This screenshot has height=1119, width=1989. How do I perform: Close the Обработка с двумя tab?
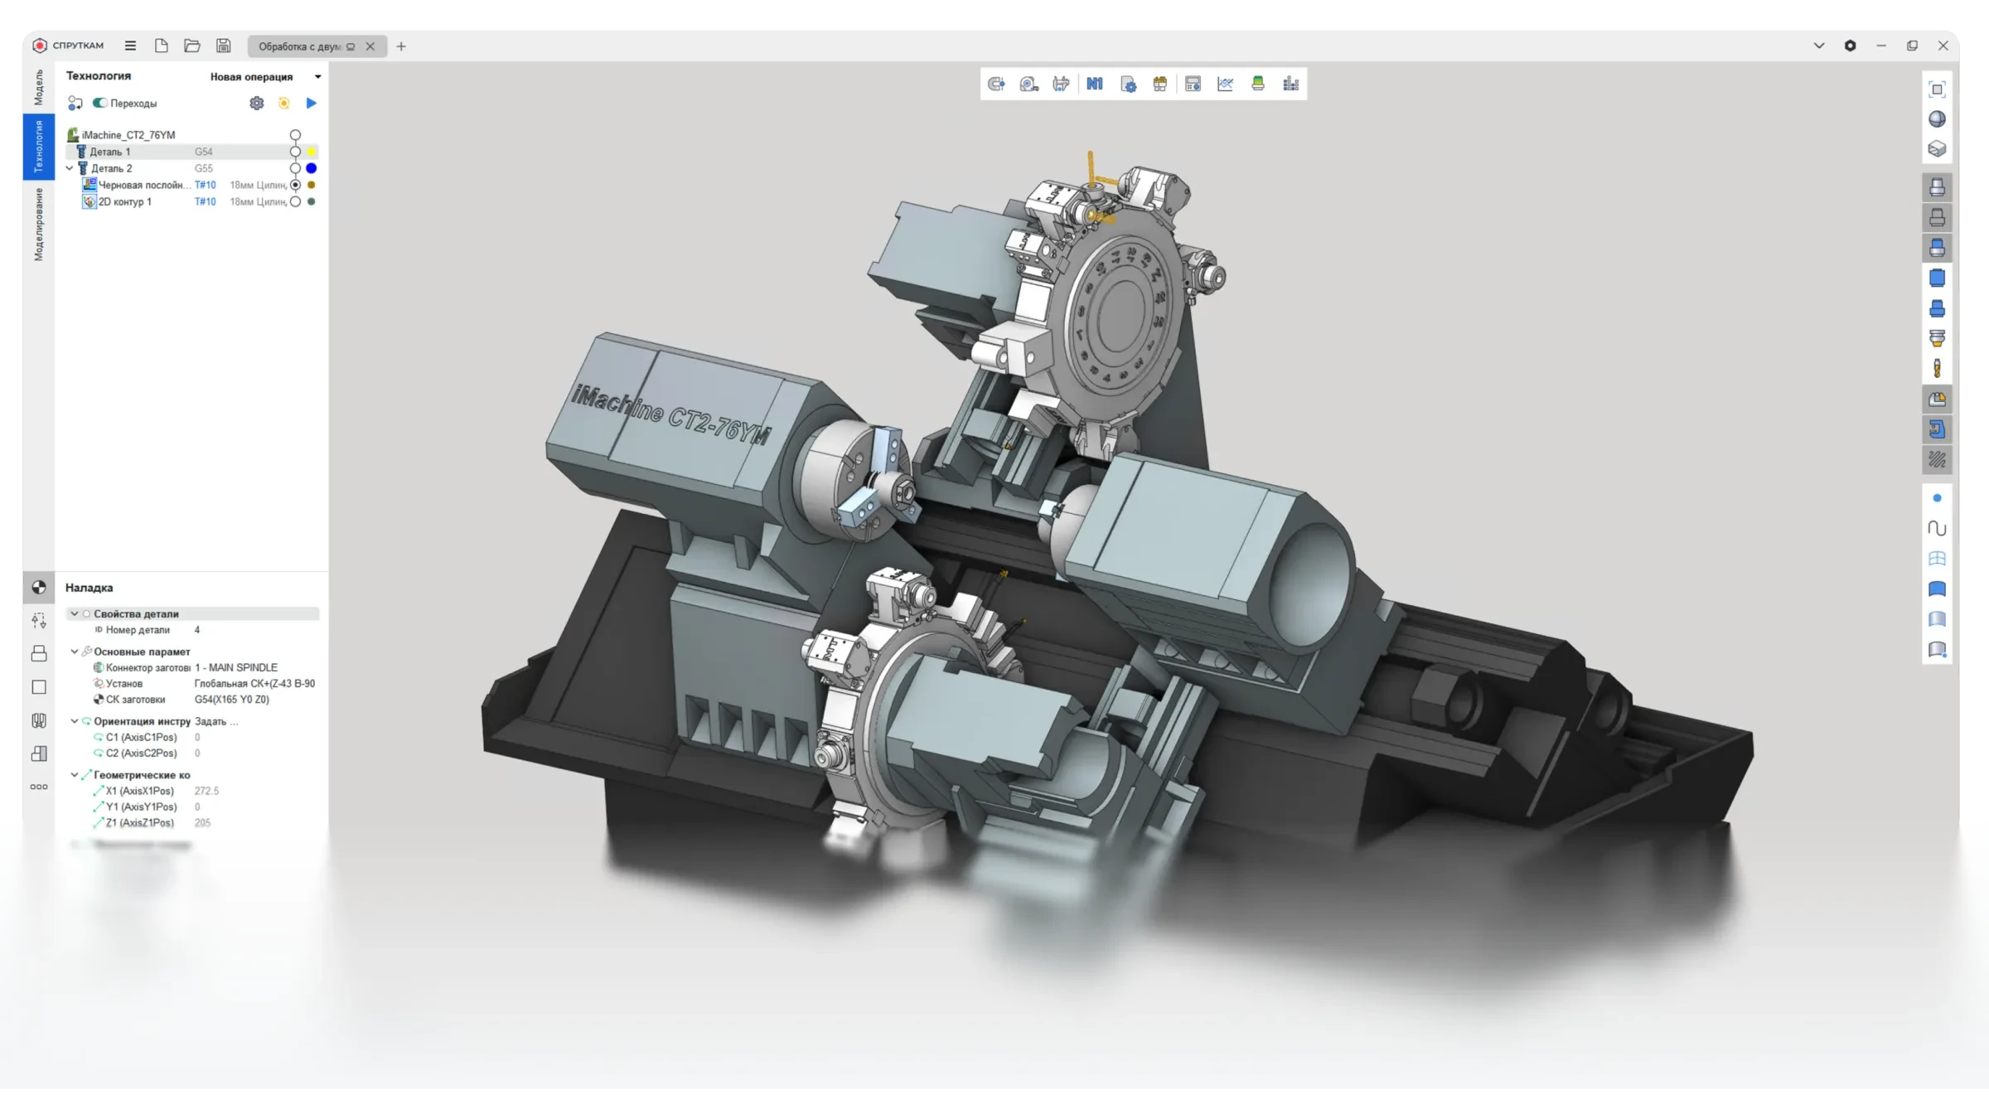tap(370, 46)
